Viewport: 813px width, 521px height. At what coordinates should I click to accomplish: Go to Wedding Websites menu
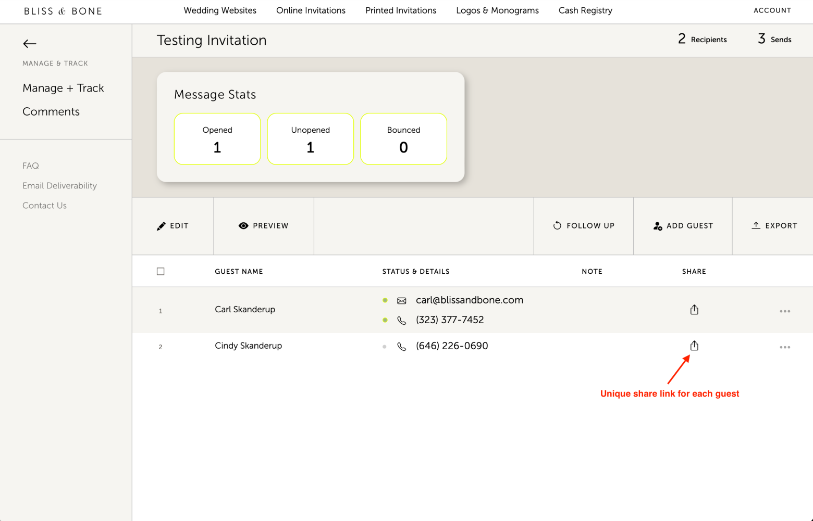220,10
